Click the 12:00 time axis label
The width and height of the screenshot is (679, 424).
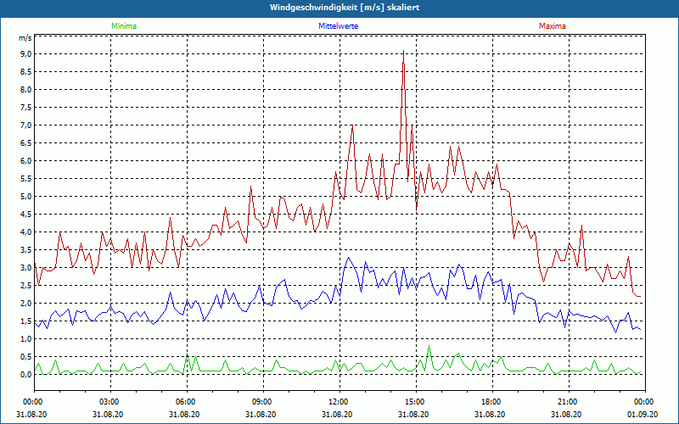(x=337, y=402)
